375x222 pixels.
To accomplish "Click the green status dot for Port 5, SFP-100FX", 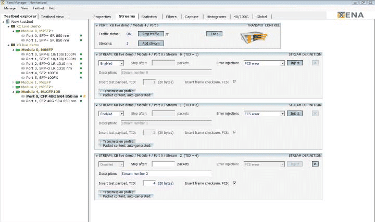I will point(81,78).
